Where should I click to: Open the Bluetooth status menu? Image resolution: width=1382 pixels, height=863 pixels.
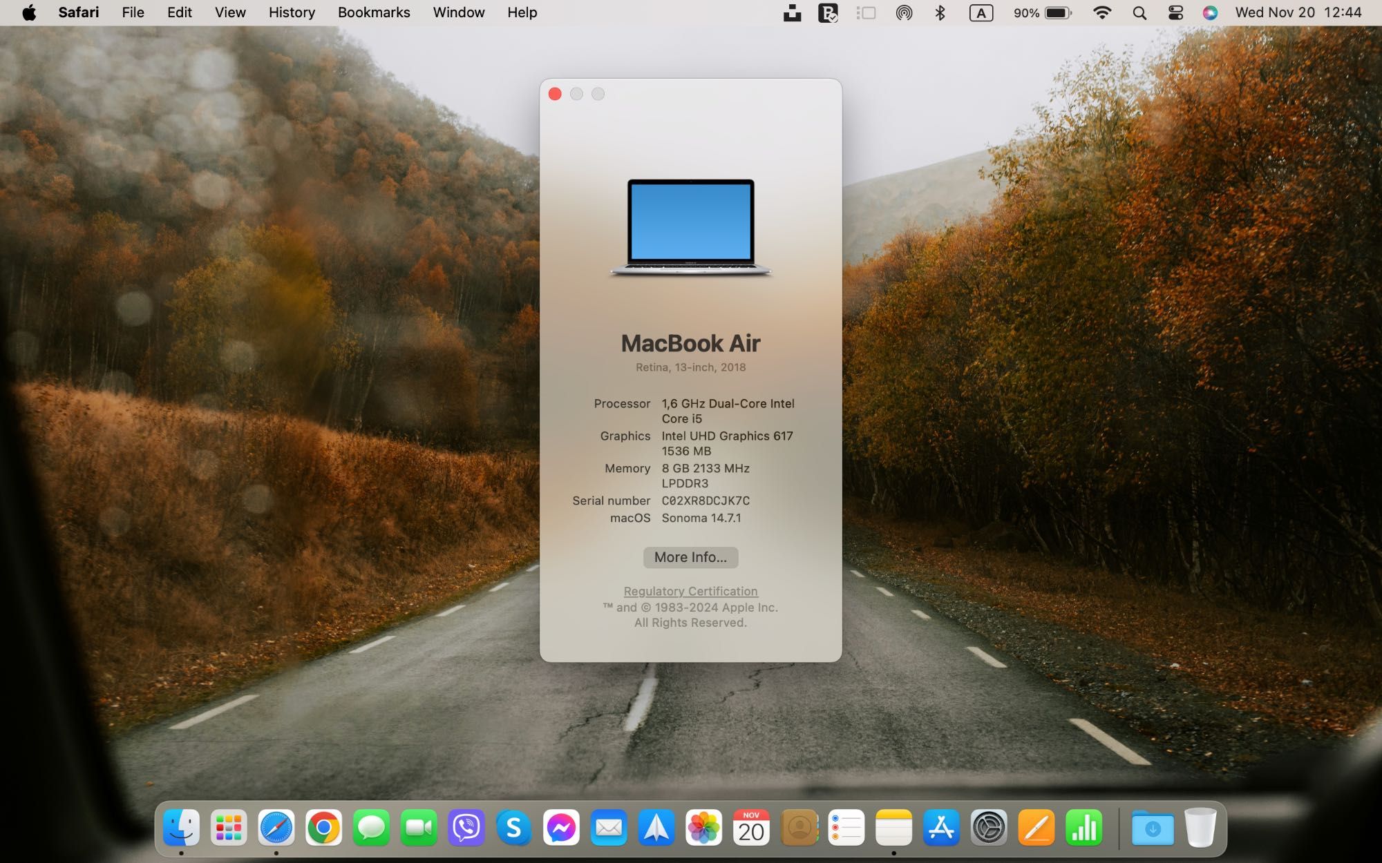coord(940,12)
